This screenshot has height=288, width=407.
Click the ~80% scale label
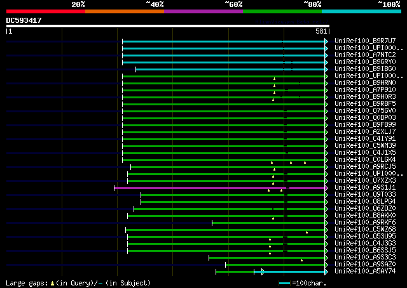tap(312, 4)
